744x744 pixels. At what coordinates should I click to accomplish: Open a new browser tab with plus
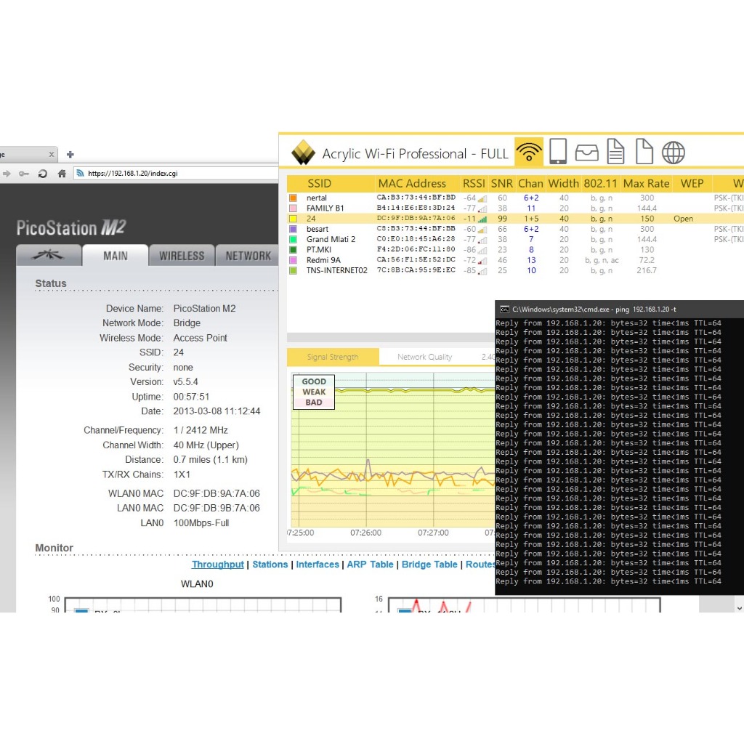70,154
